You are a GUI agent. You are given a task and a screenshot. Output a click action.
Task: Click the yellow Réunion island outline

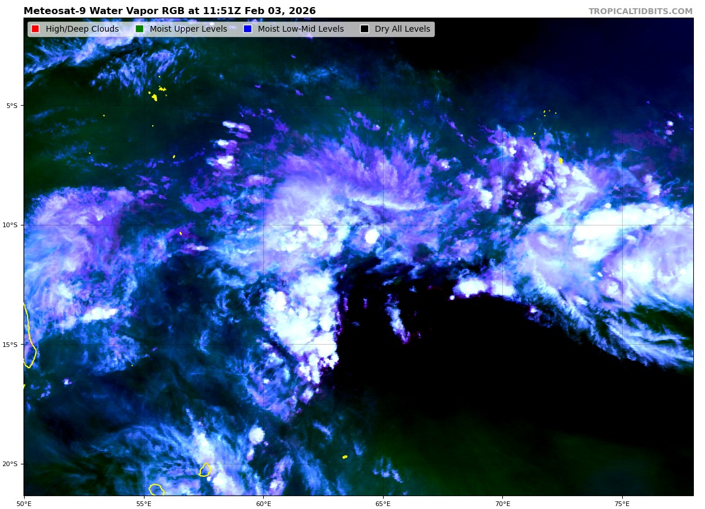156,490
